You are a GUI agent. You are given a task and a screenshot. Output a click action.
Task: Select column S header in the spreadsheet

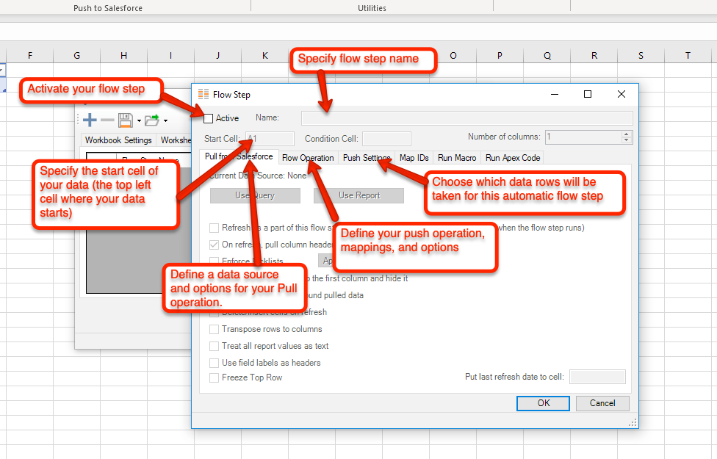(641, 55)
